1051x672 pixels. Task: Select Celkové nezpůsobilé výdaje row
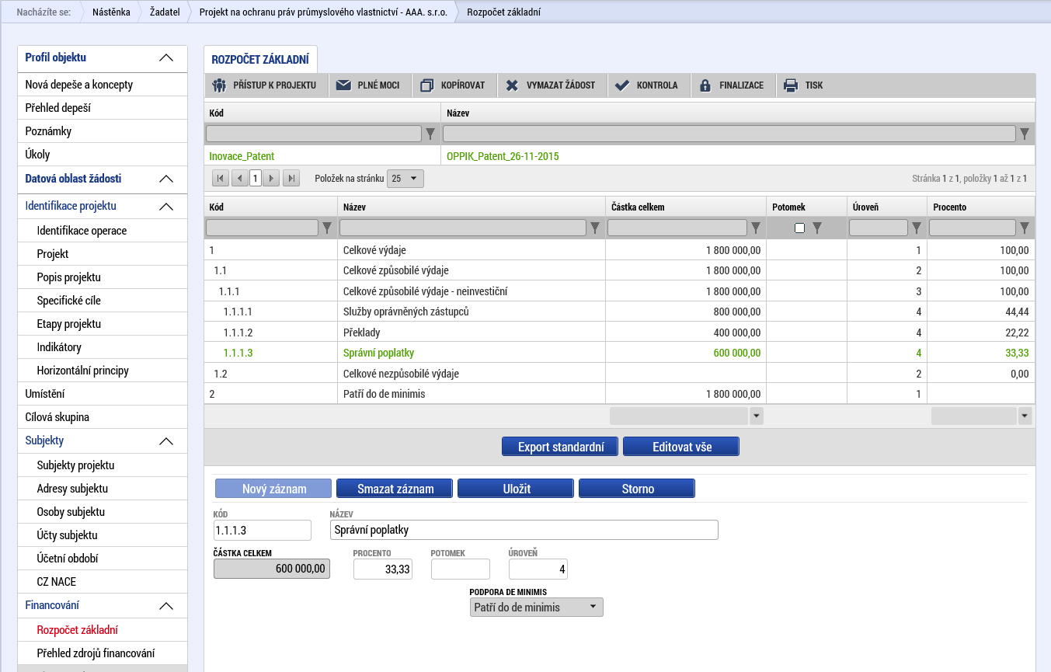pyautogui.click(x=619, y=373)
